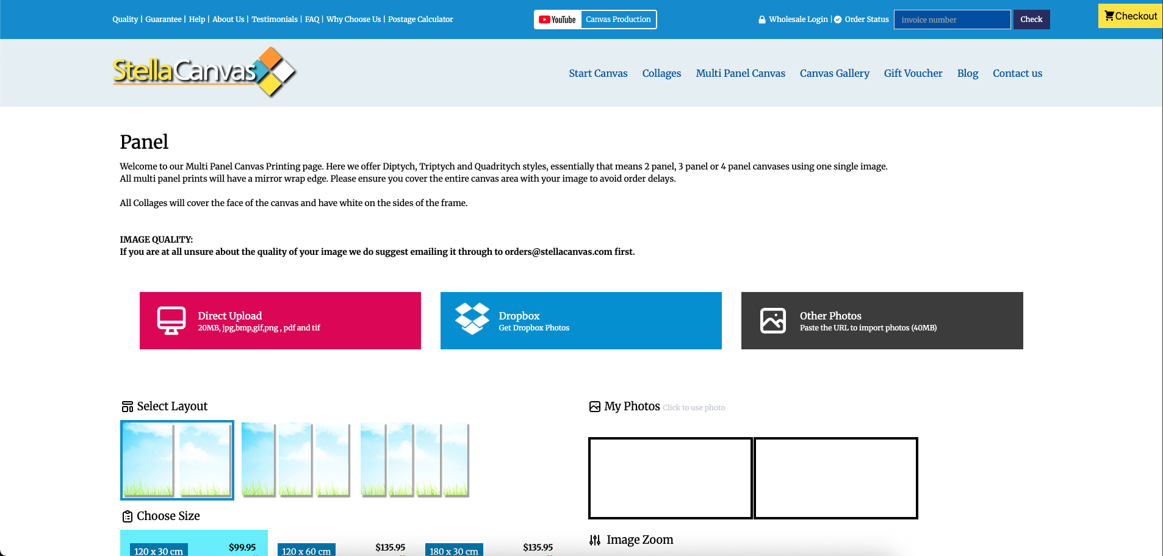Click the Checkout cart button
1163x556 pixels.
[1130, 16]
